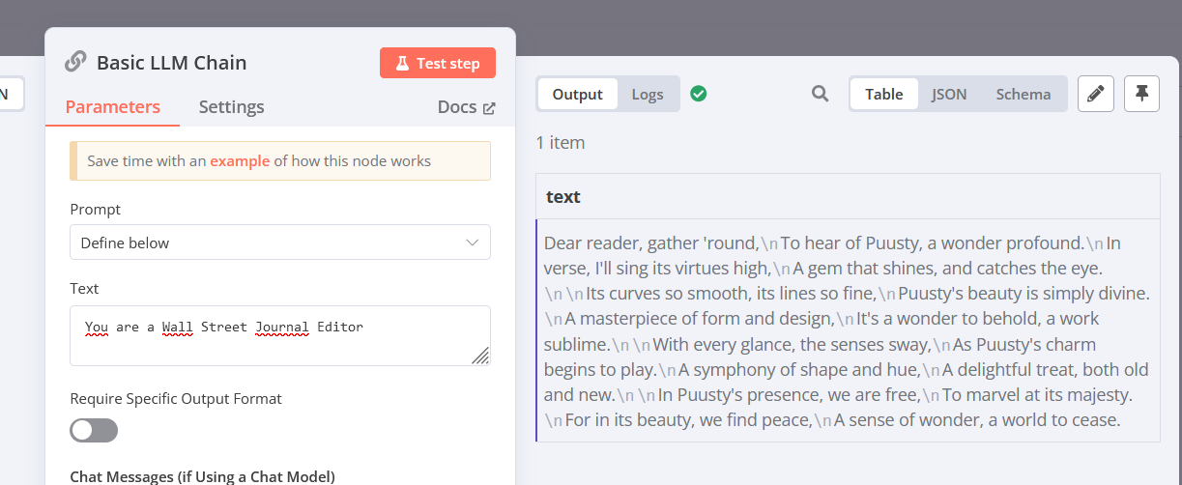Run the Test step button
This screenshot has height=485, width=1182.
pyautogui.click(x=438, y=64)
